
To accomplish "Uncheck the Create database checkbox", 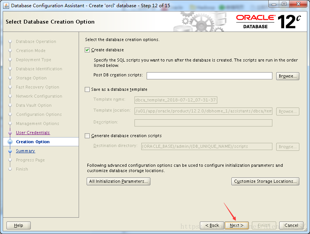I will click(x=87, y=50).
